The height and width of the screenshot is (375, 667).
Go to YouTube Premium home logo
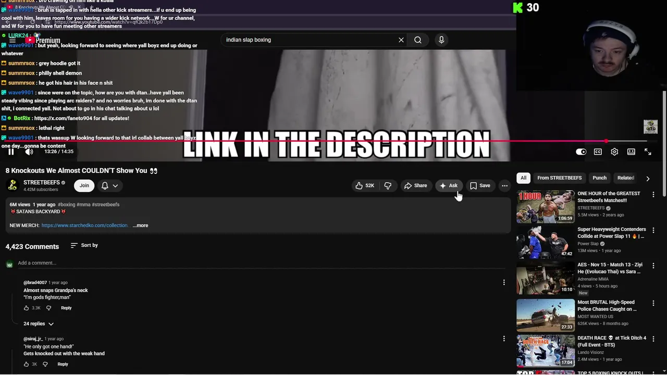coord(43,40)
